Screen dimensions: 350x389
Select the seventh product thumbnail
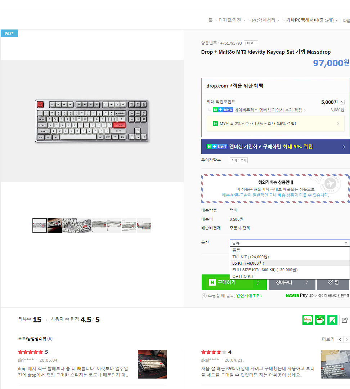click(129, 225)
